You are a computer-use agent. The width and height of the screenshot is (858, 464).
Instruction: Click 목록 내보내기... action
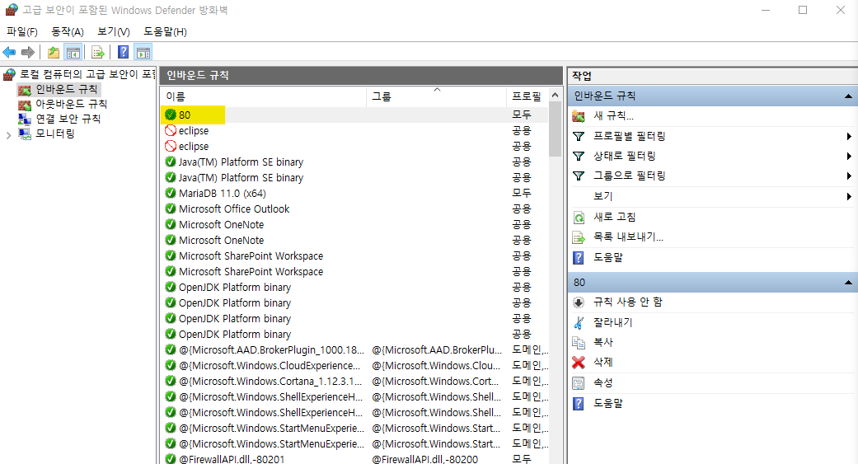tap(628, 237)
